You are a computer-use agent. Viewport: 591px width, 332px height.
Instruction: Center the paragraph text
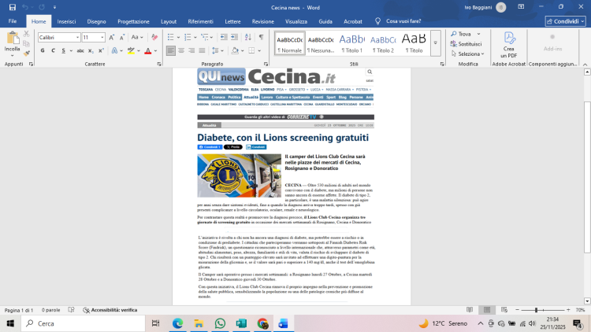[x=181, y=50]
